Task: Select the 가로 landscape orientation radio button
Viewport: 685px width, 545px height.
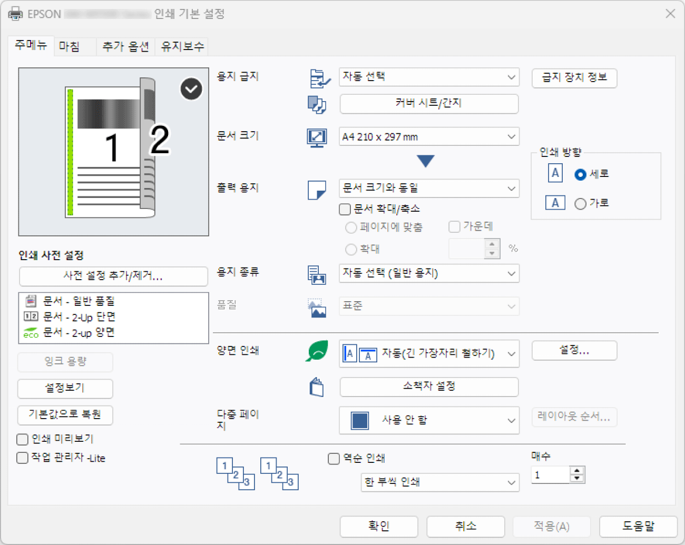Action: (x=580, y=204)
